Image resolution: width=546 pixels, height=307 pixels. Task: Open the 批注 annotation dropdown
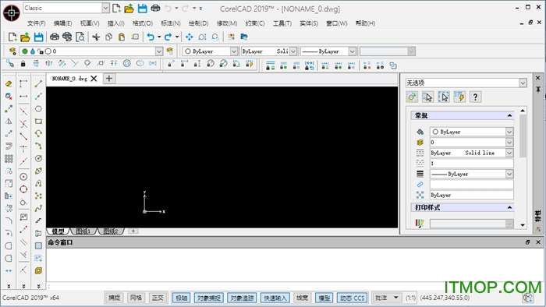pyautogui.click(x=387, y=298)
